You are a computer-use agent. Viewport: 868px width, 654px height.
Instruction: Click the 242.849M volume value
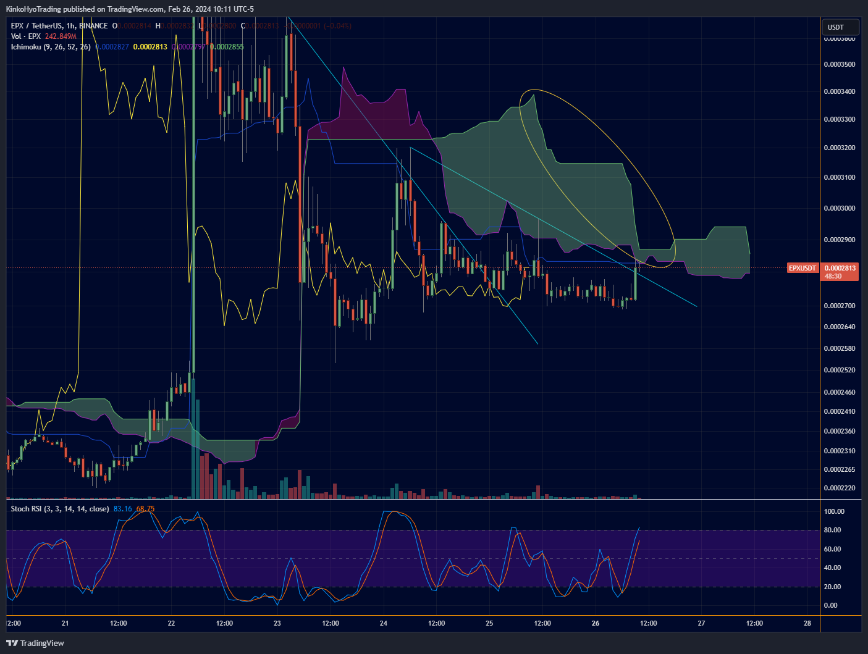click(x=61, y=36)
